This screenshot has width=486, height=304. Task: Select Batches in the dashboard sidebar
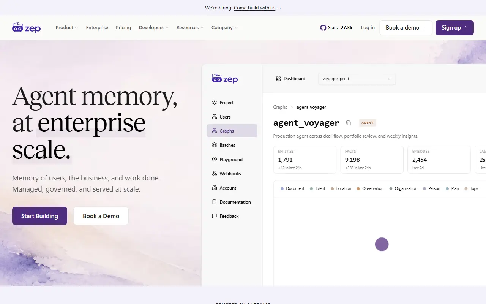232,145
